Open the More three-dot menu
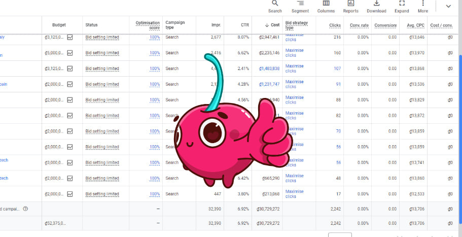 (x=423, y=7)
